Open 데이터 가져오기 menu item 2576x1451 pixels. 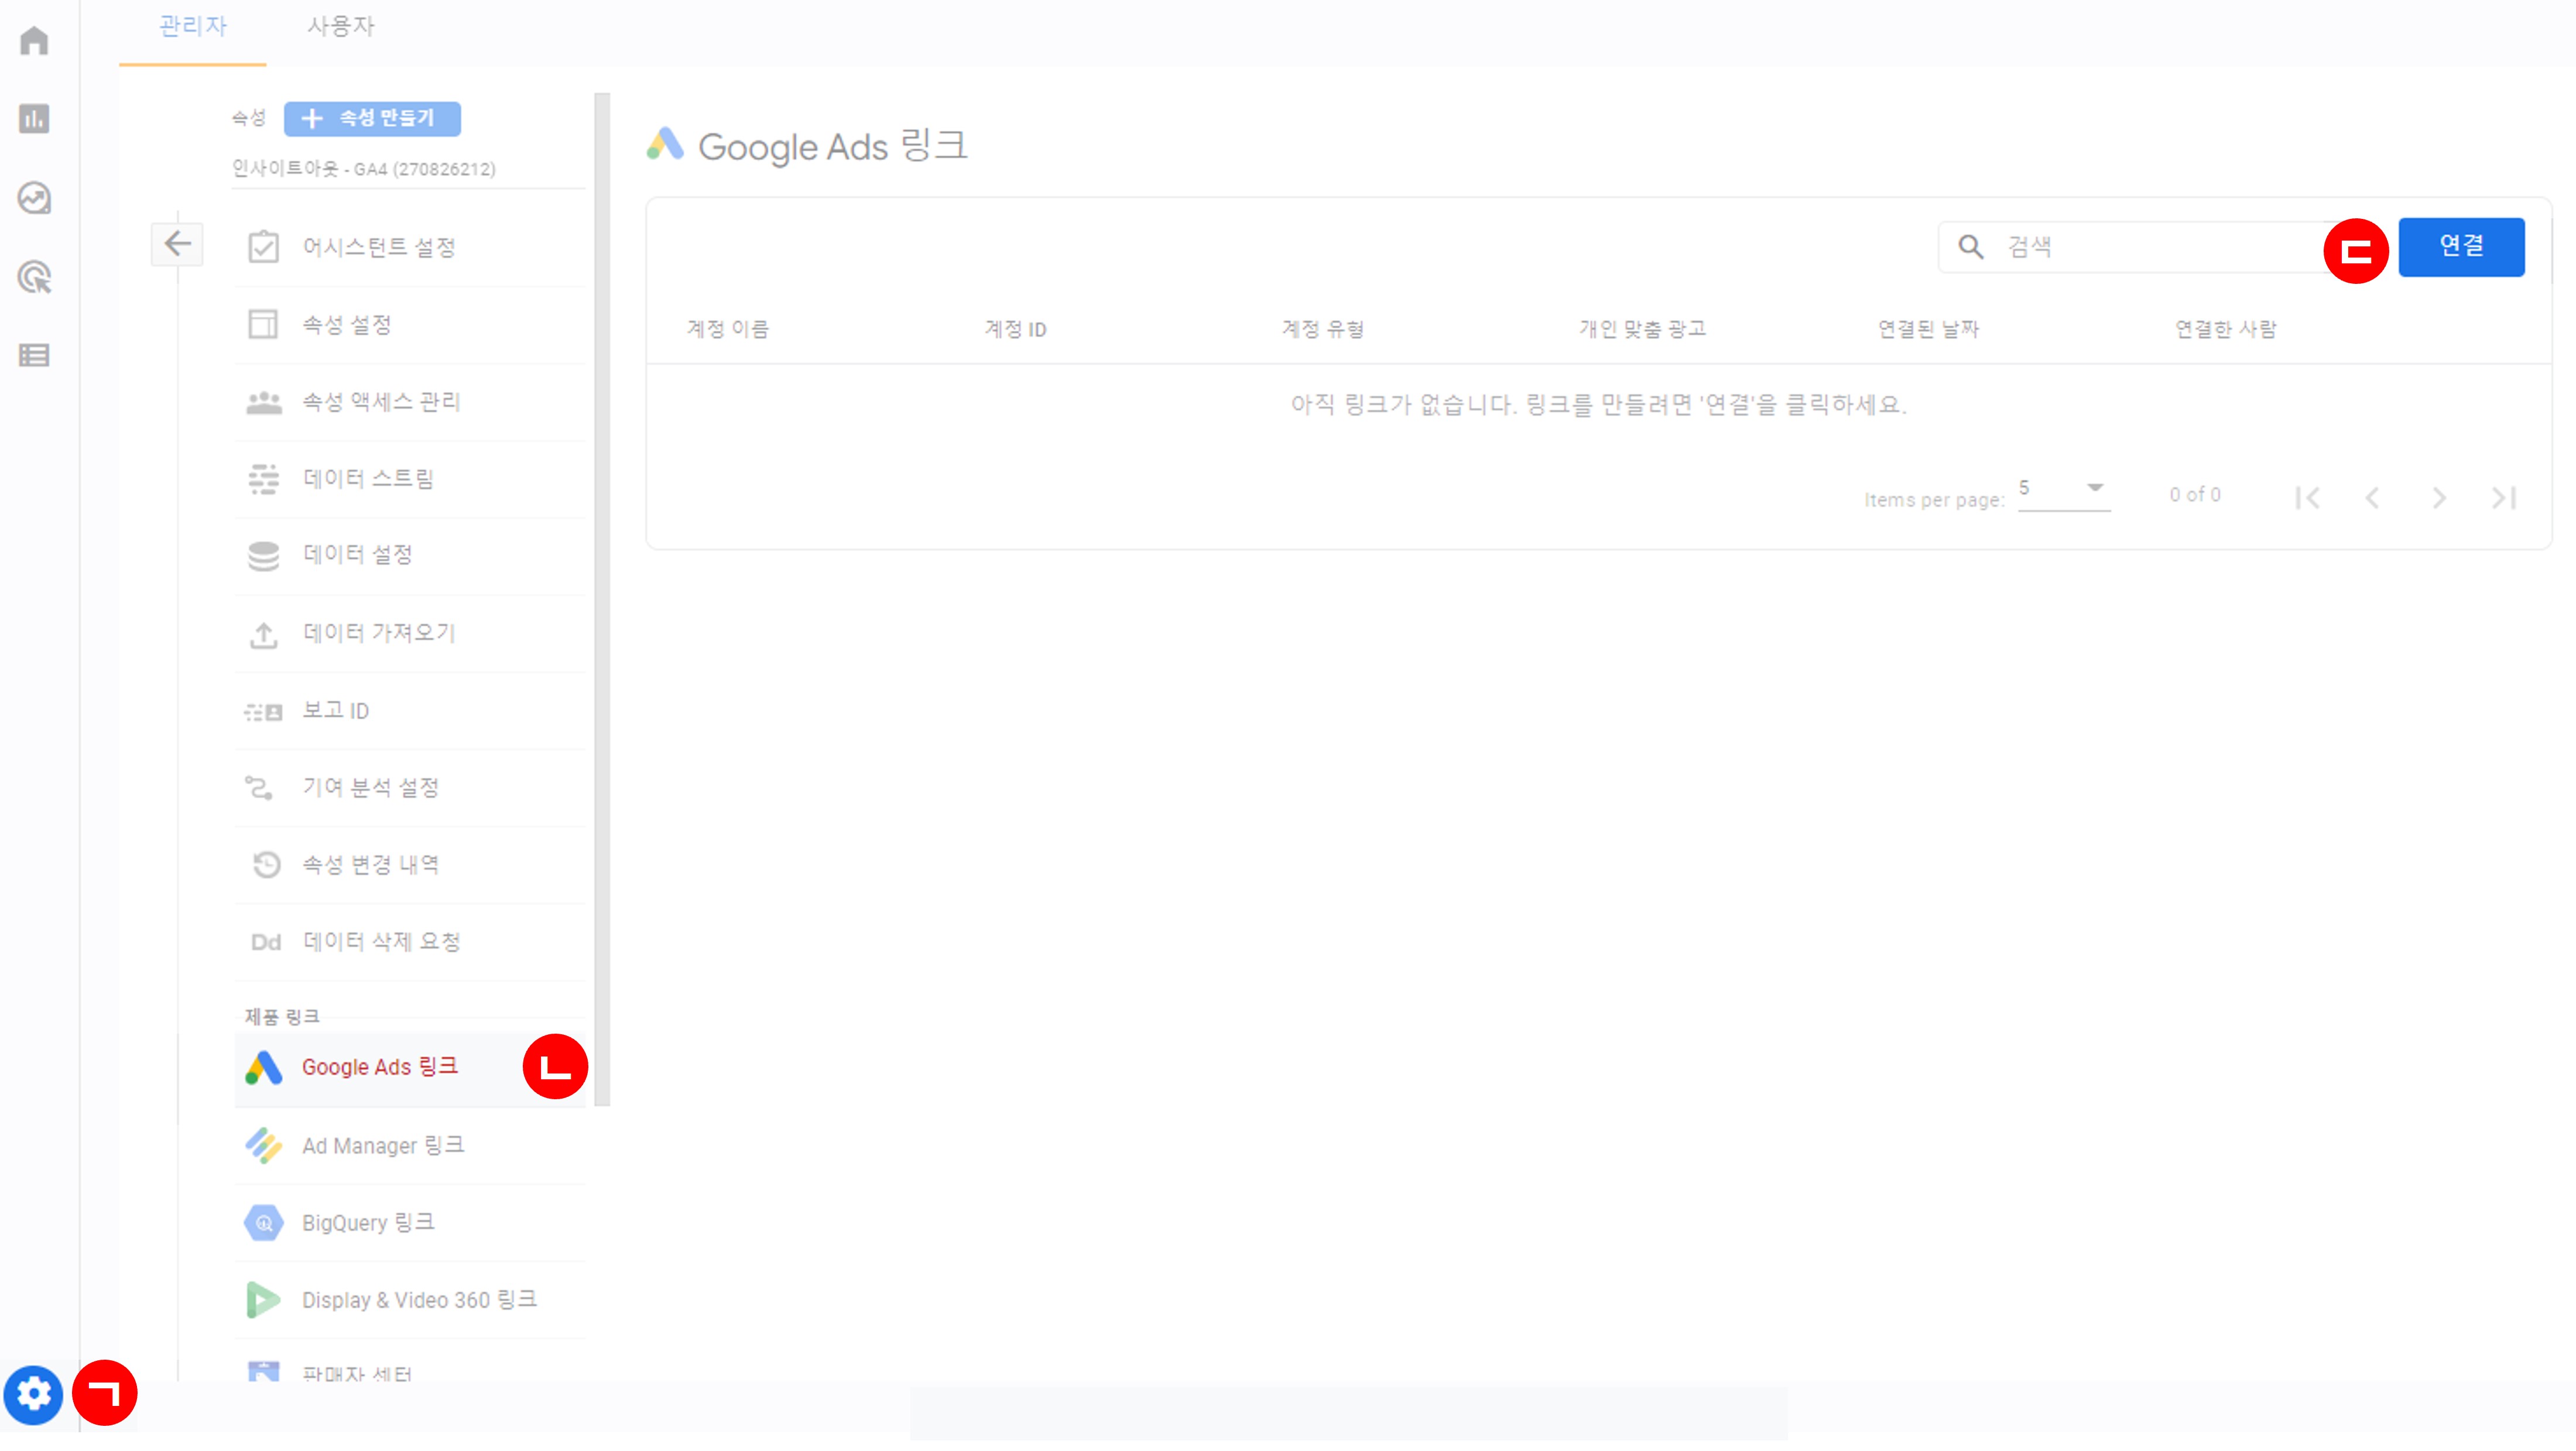pos(409,634)
